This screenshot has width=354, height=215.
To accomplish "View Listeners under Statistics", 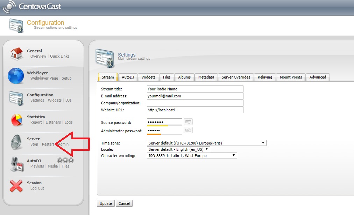I will [x=53, y=122].
